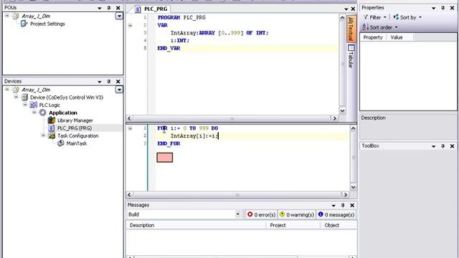Screen dimensions: 459x258
Task: Click the Application gear icon
Action: click(x=43, y=113)
